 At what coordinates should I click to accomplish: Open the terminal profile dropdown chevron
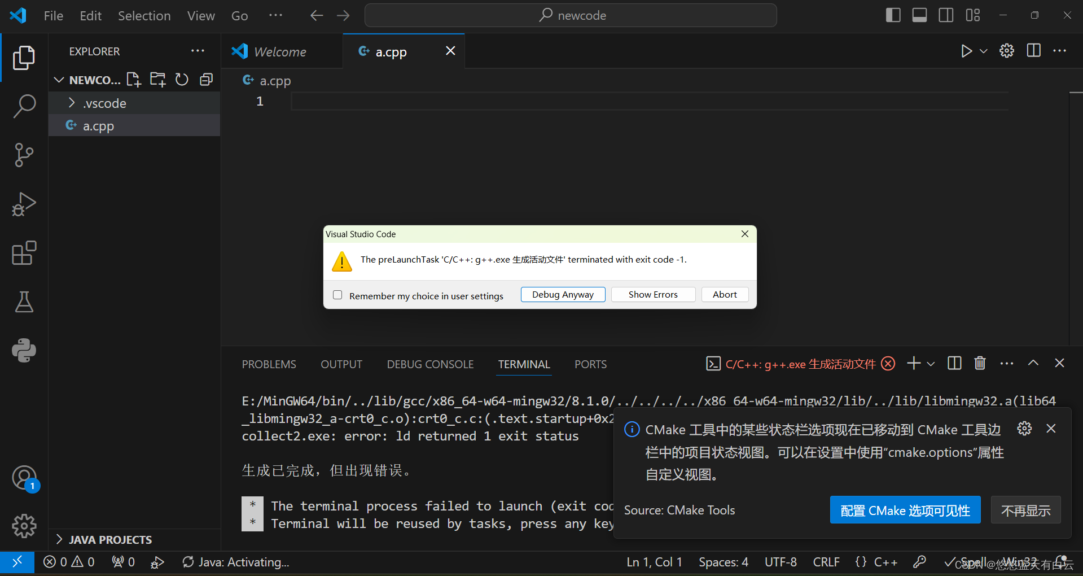click(x=931, y=364)
